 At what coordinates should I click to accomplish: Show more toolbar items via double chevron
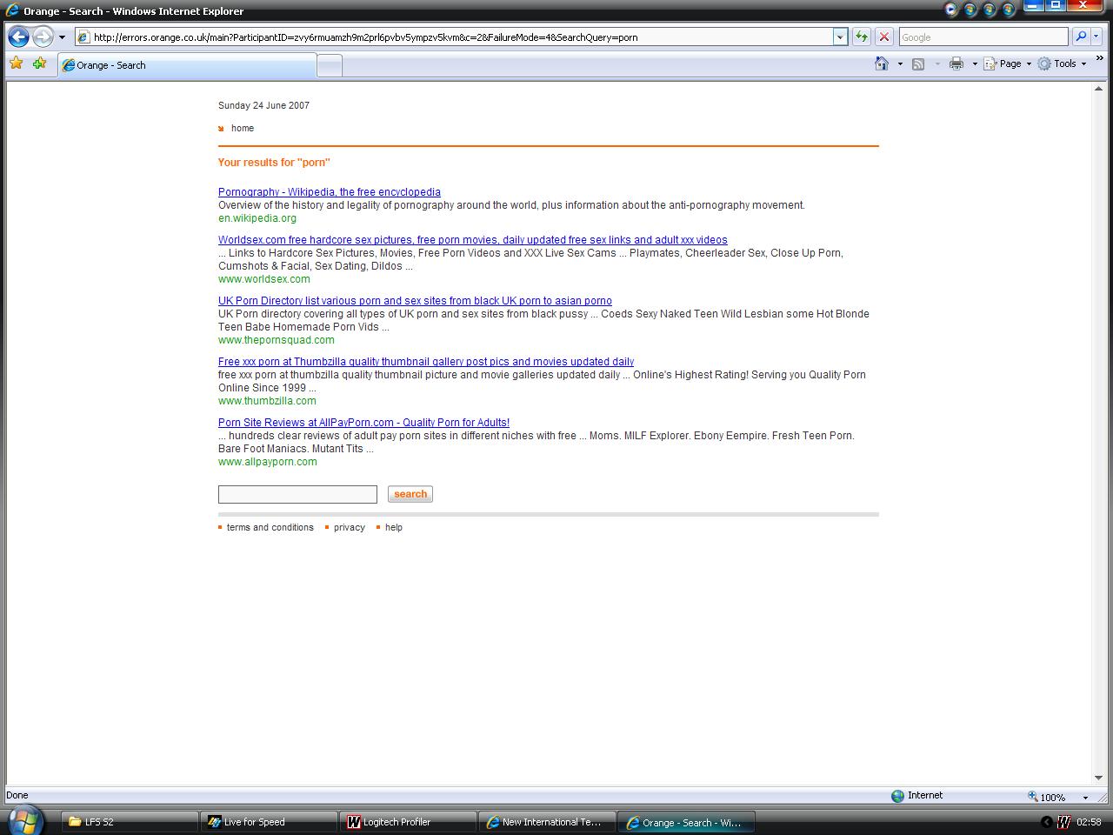click(1099, 59)
